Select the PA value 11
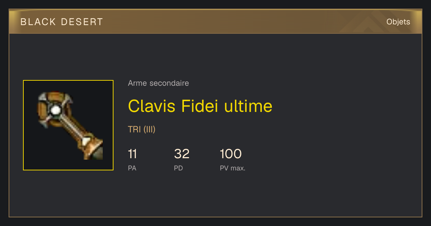The height and width of the screenshot is (226, 431). [x=132, y=154]
